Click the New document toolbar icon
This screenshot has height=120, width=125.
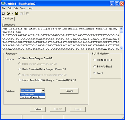[x=3, y=13]
